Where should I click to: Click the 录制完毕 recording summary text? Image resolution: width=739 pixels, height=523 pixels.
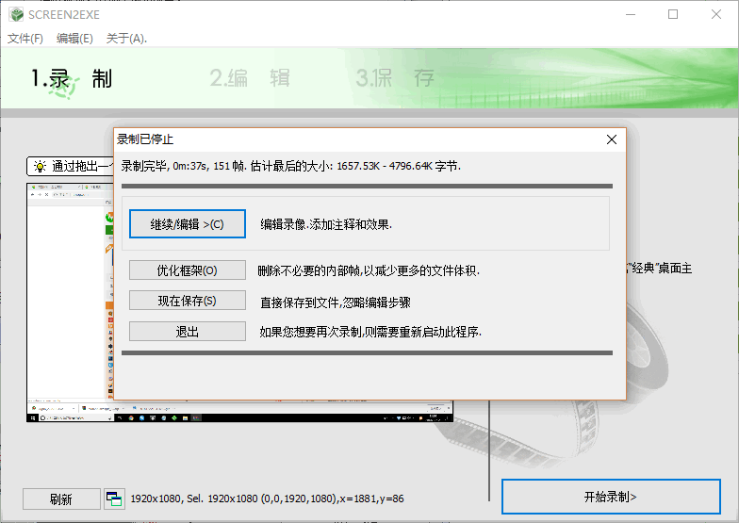click(290, 166)
